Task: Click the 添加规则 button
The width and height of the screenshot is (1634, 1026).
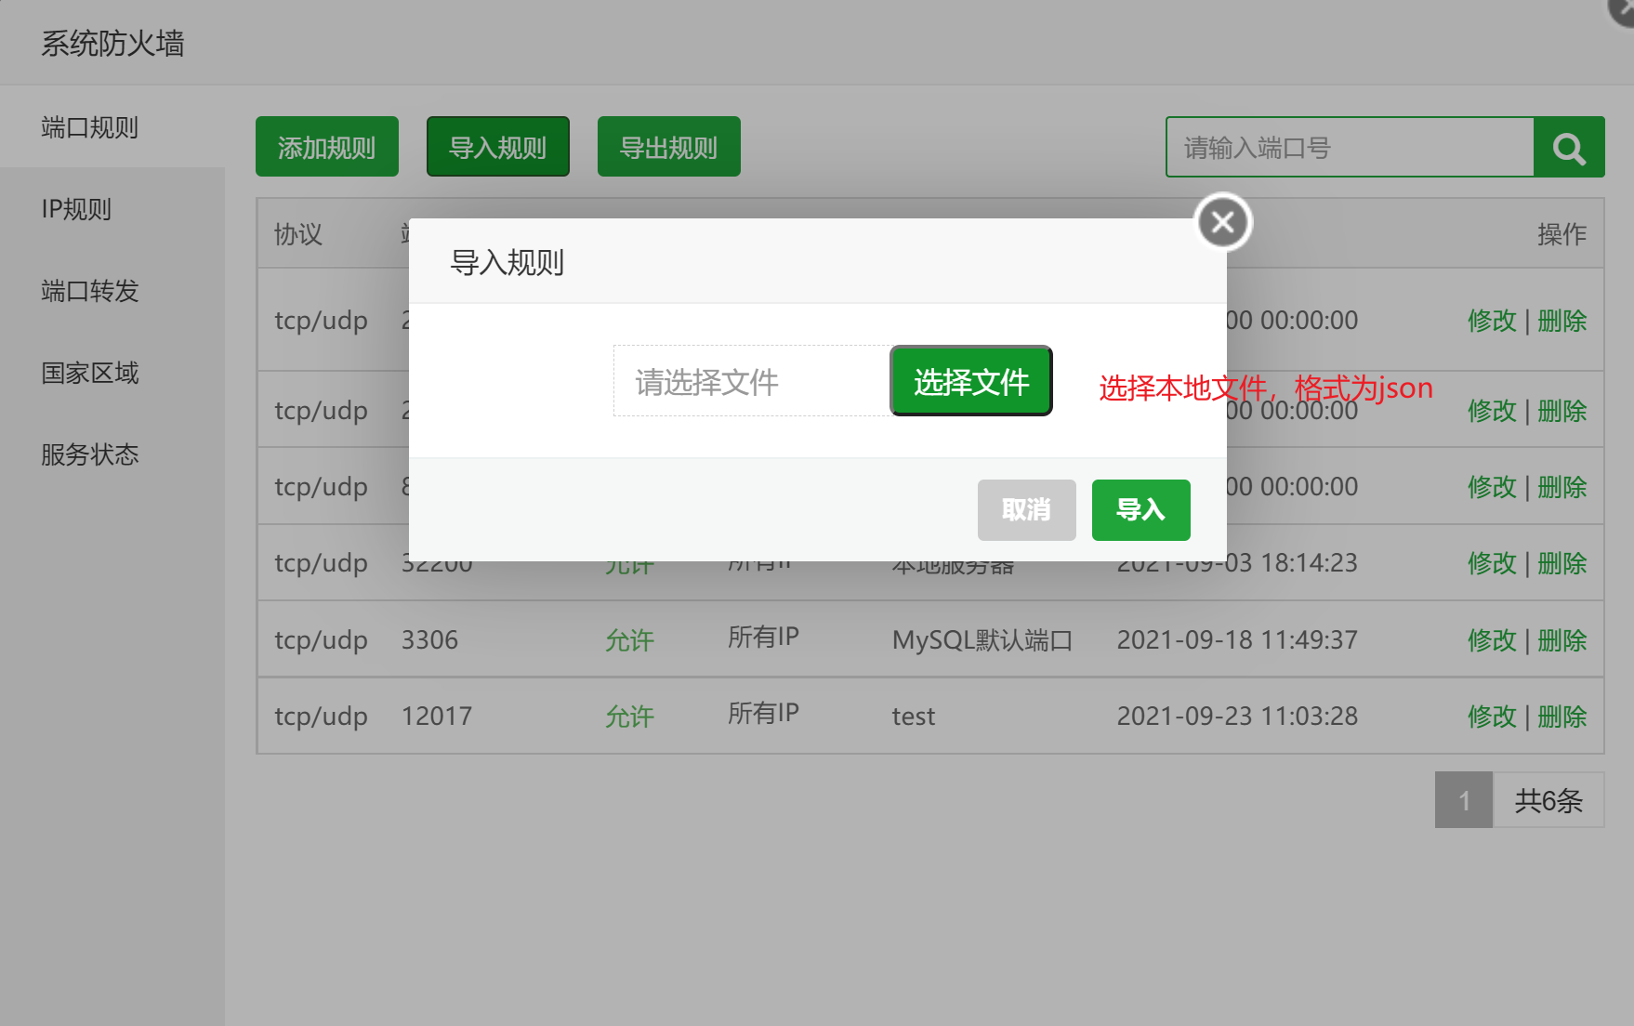Action: tap(326, 147)
